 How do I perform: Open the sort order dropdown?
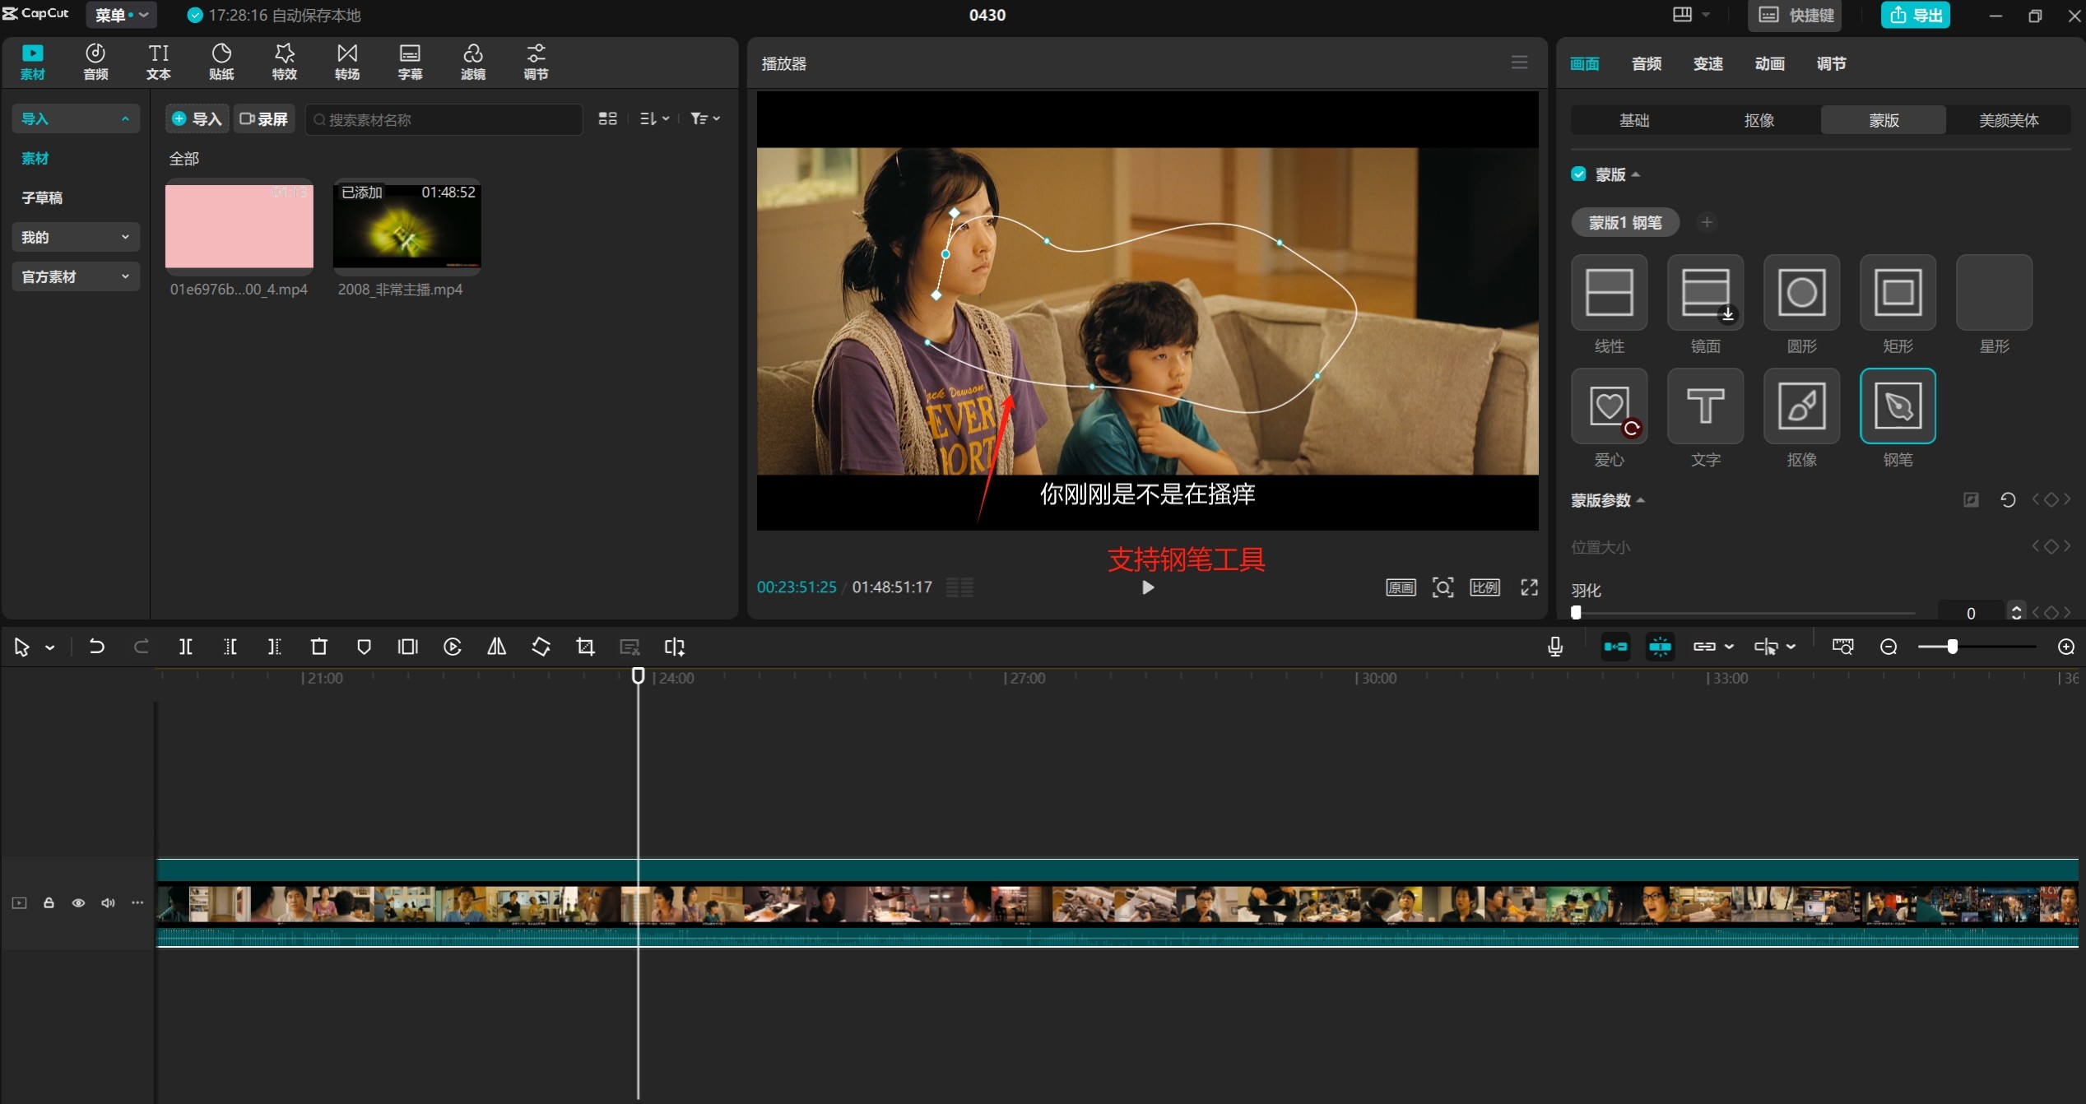click(654, 118)
